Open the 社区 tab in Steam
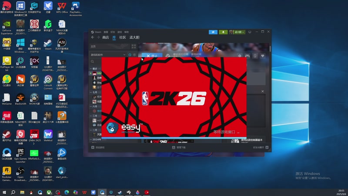 [123, 37]
